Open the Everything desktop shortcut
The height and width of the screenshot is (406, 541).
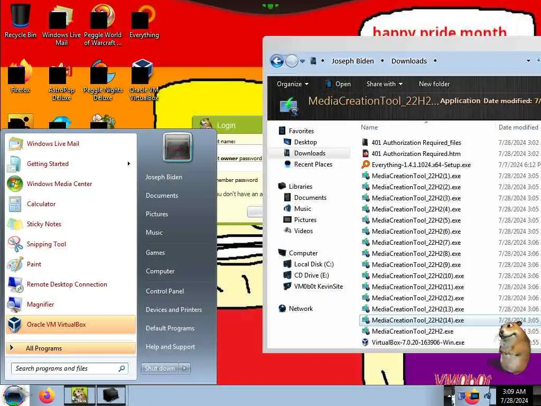(144, 21)
